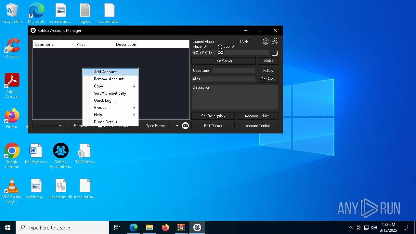Open makingnc image file on desktop
Screen dimensions: 416x234
coord(36,189)
